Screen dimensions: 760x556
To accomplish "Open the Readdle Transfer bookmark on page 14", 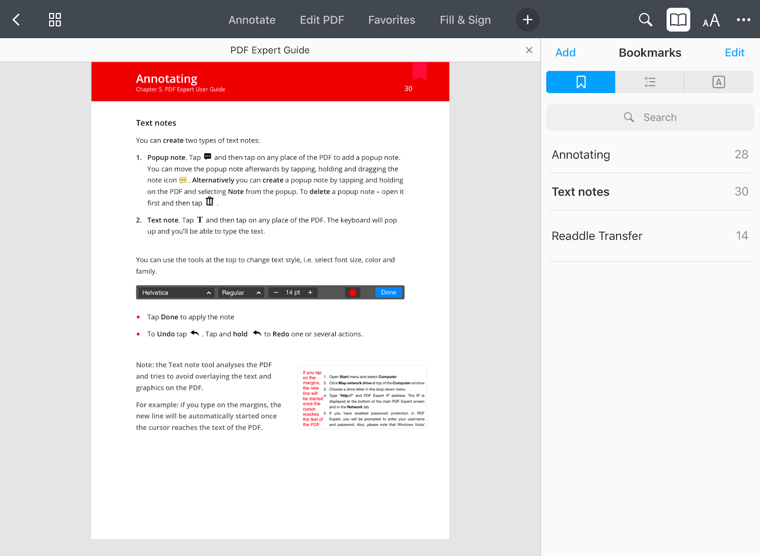I will click(x=650, y=236).
